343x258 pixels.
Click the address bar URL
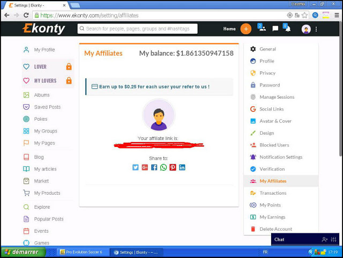[90, 16]
